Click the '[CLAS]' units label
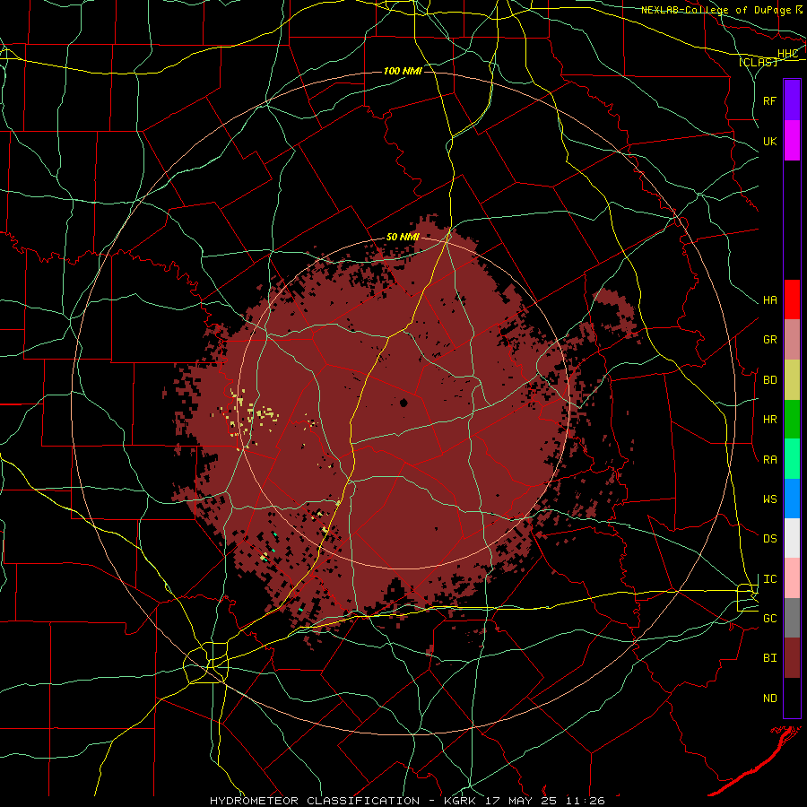This screenshot has width=807, height=807. pos(758,62)
